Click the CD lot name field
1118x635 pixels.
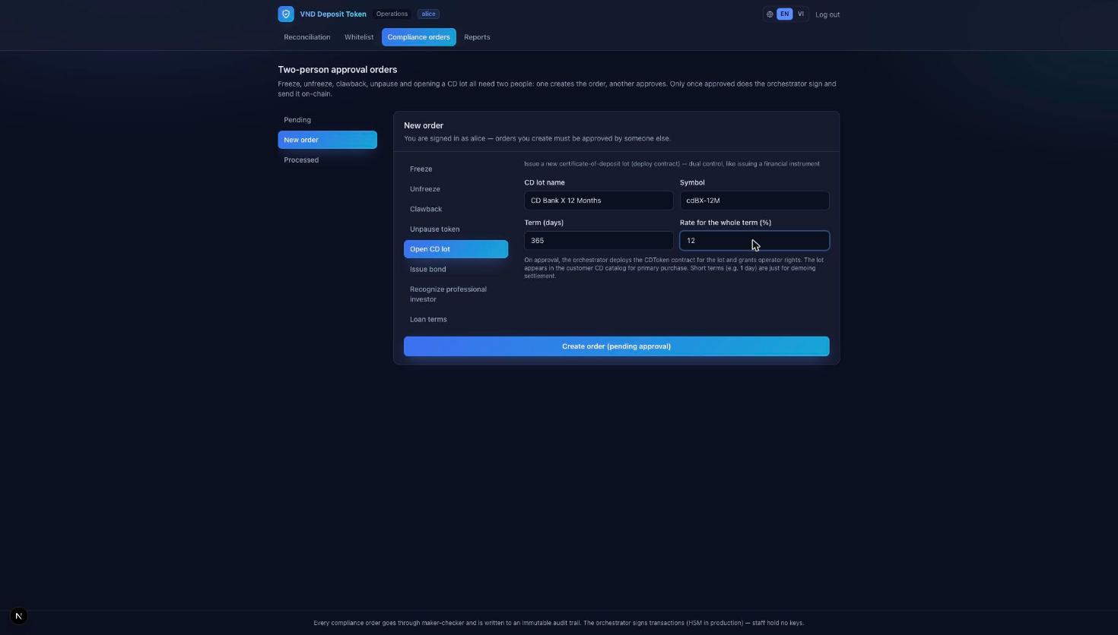coord(599,201)
